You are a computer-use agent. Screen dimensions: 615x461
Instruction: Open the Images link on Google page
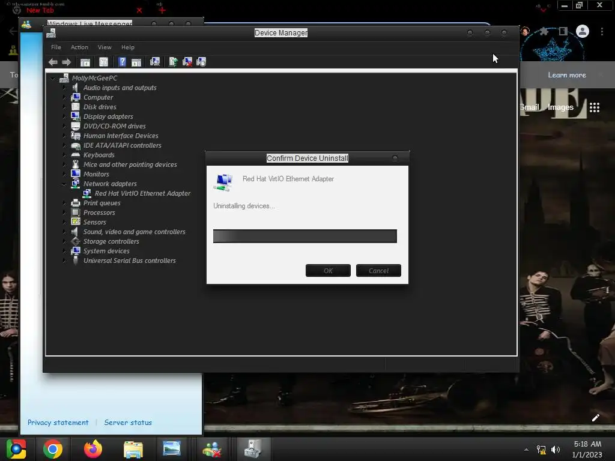(560, 107)
